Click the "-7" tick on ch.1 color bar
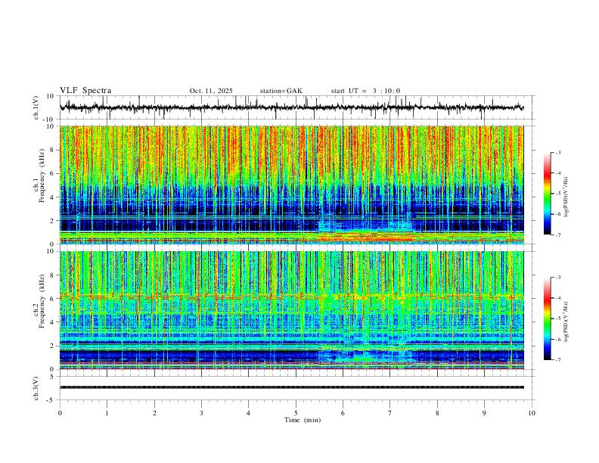The width and height of the screenshot is (599, 463). (x=557, y=235)
